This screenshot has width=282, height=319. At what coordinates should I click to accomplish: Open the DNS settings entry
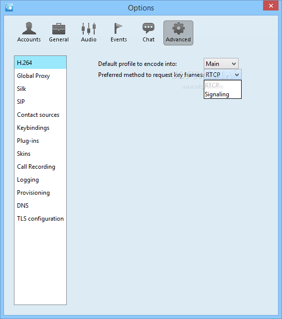click(40, 206)
